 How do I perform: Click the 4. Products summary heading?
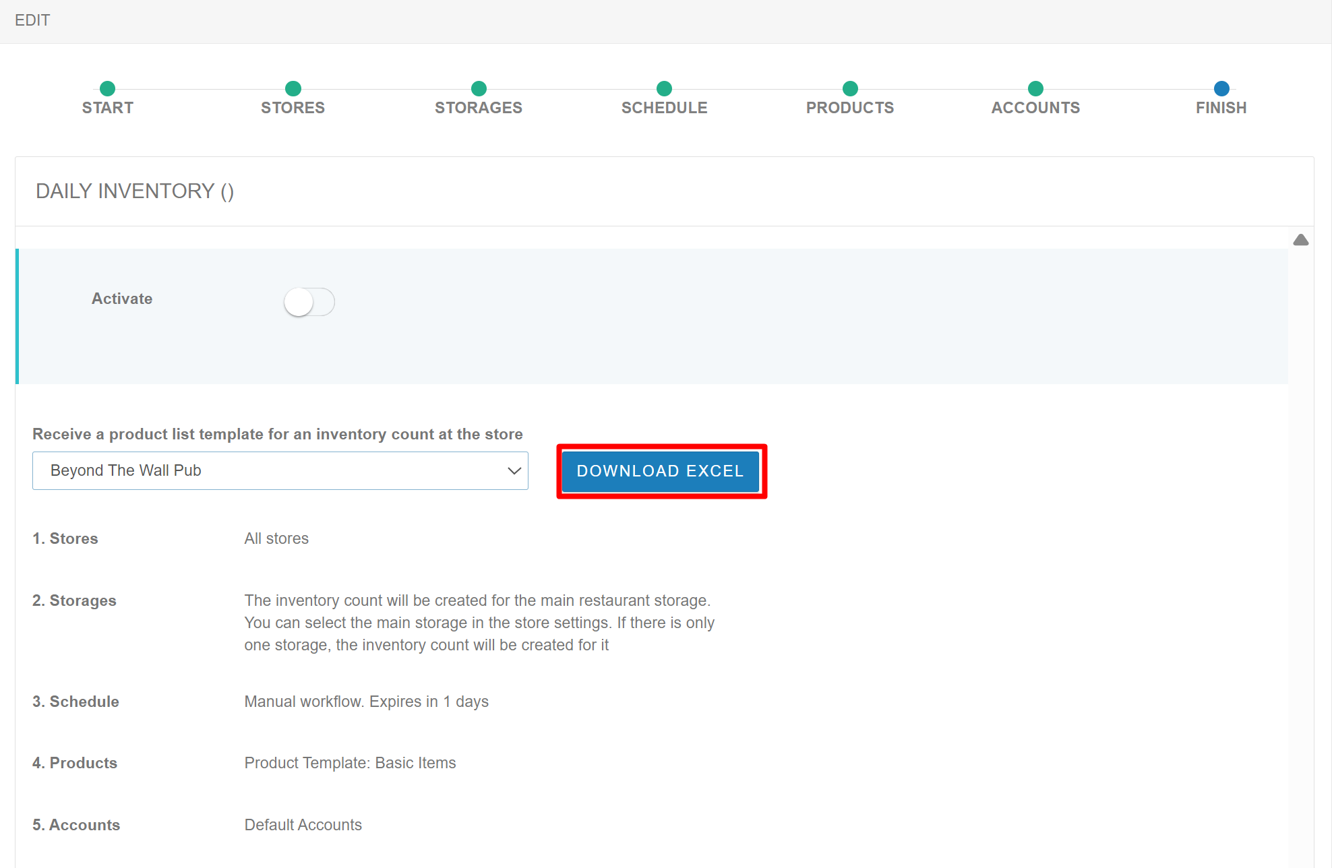75,763
